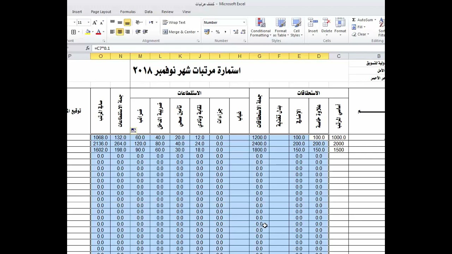Toggle Top Align
The image size is (452, 254).
pyautogui.click(x=112, y=22)
